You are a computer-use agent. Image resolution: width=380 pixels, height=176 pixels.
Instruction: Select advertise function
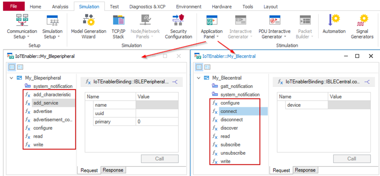point(43,111)
